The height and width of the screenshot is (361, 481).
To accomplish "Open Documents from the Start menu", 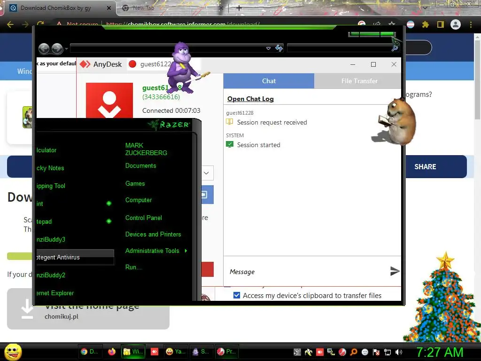I will click(x=140, y=166).
